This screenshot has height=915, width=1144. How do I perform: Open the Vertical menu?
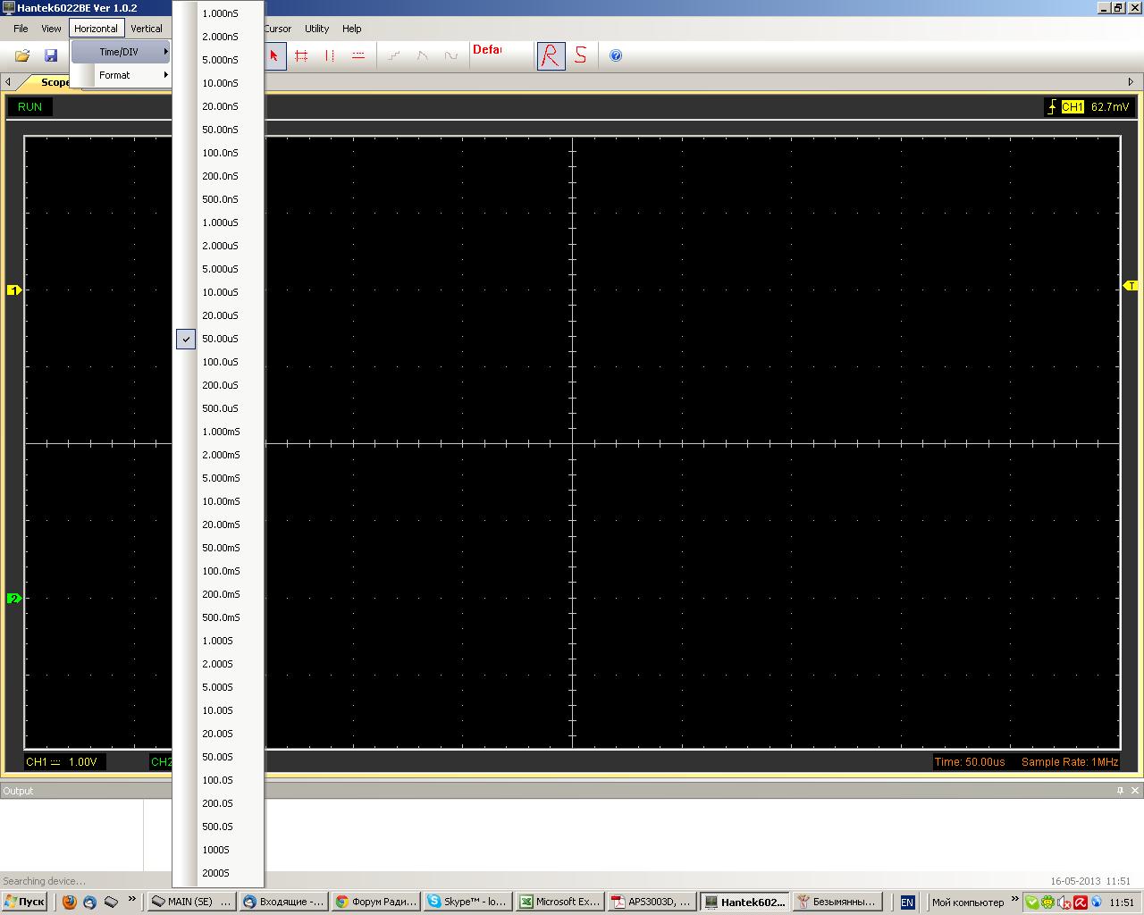[147, 29]
